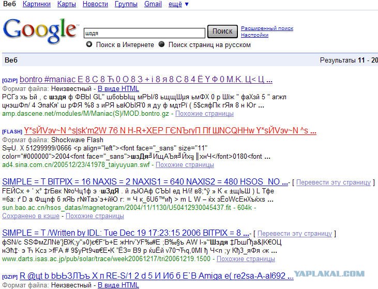Open Похожие страницы for www.darts.isas.ac.jp result
Image resolution: width=378 pixels, height=289 pixels.
tap(246, 258)
